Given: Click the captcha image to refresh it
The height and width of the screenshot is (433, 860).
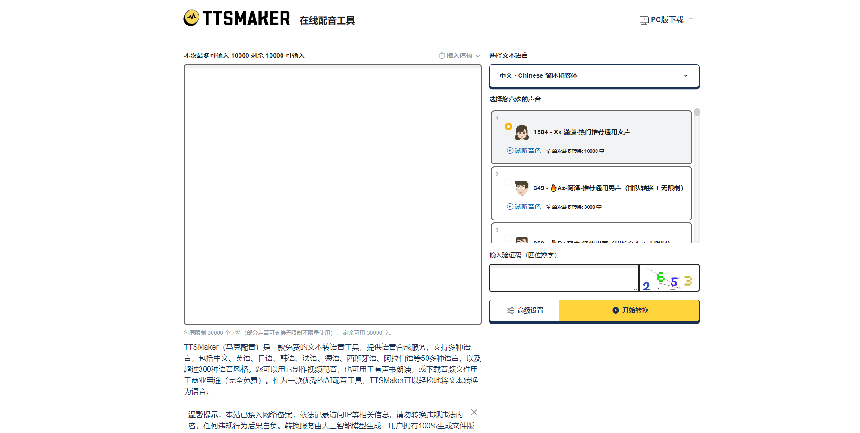Looking at the screenshot, I should click(669, 278).
